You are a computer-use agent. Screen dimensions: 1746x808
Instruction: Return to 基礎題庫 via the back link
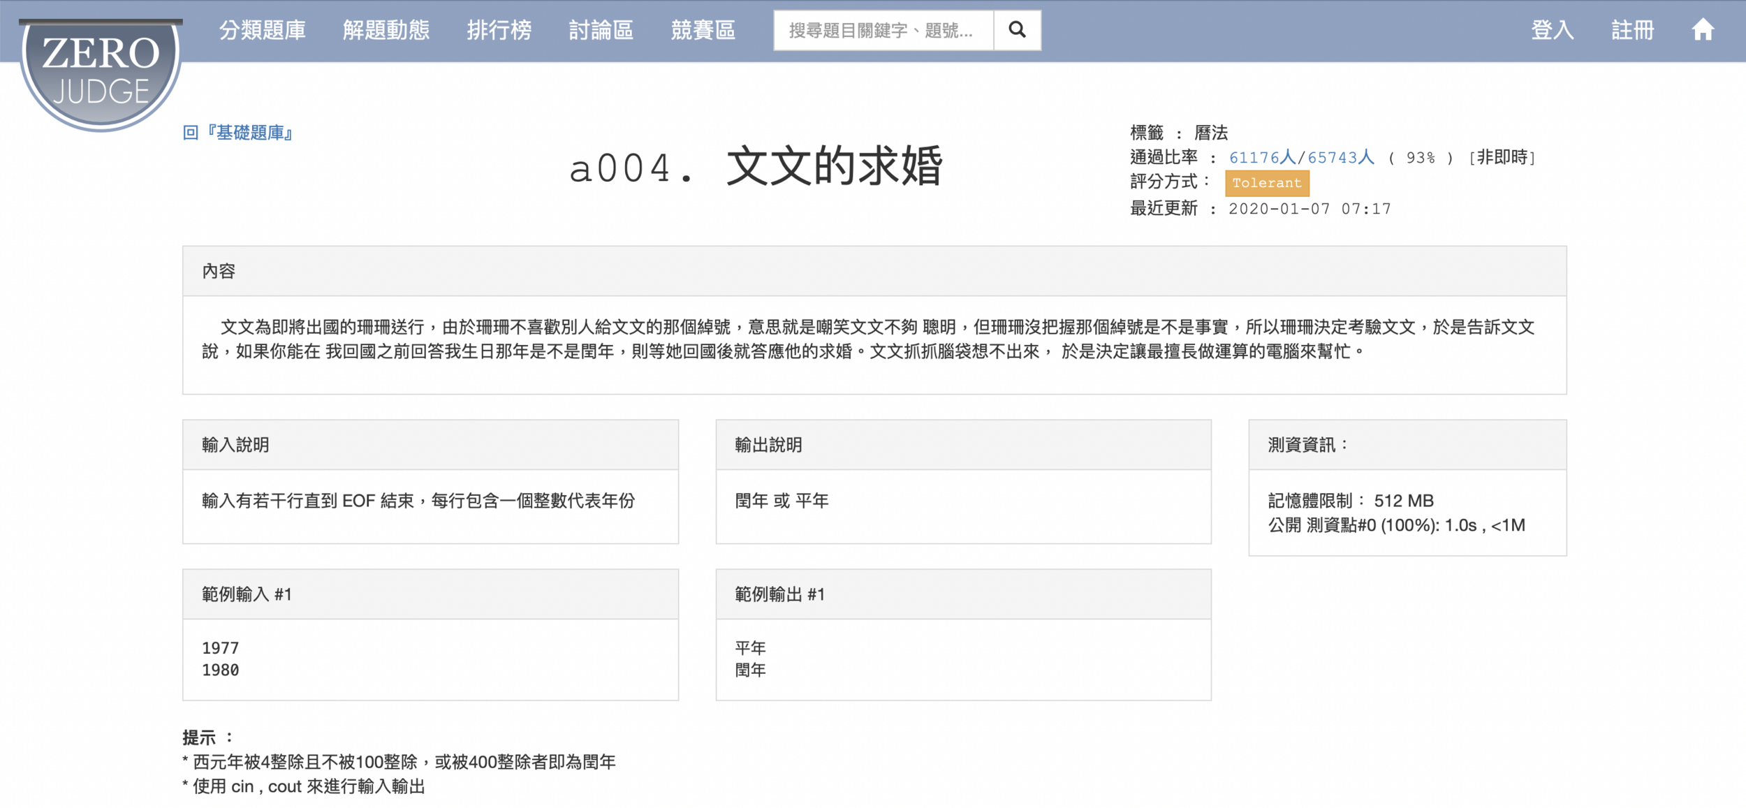[239, 133]
